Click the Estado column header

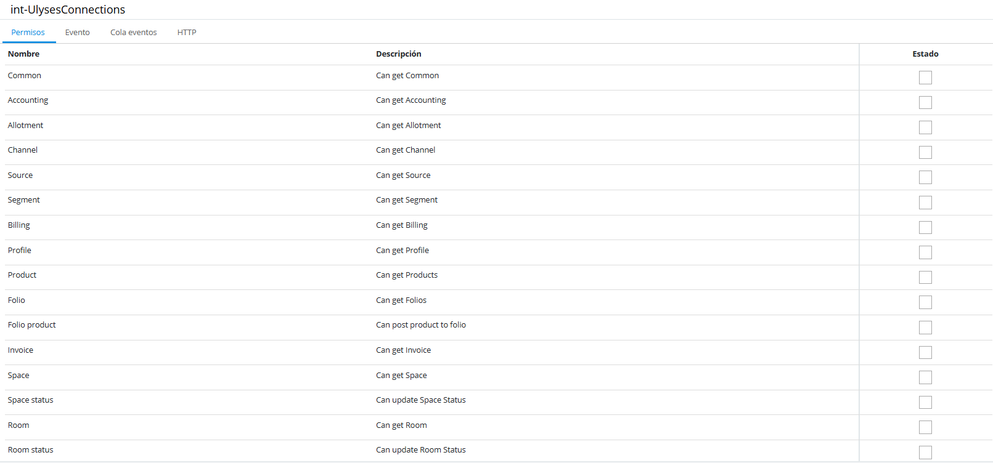point(925,54)
